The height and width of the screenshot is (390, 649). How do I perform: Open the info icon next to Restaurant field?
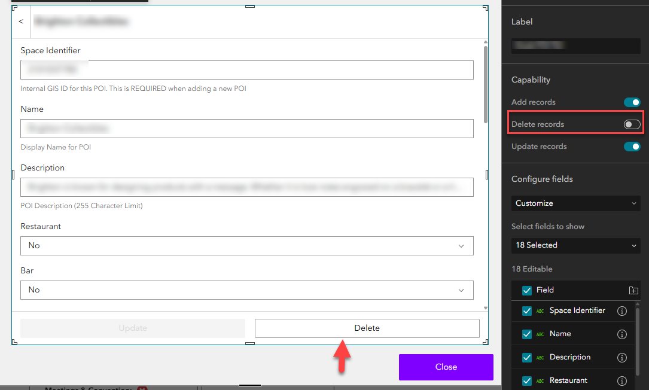pos(621,380)
